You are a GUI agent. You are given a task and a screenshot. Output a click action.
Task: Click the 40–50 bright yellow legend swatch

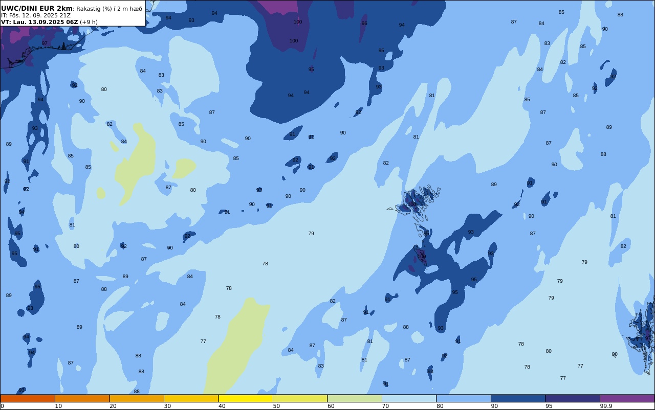point(246,398)
